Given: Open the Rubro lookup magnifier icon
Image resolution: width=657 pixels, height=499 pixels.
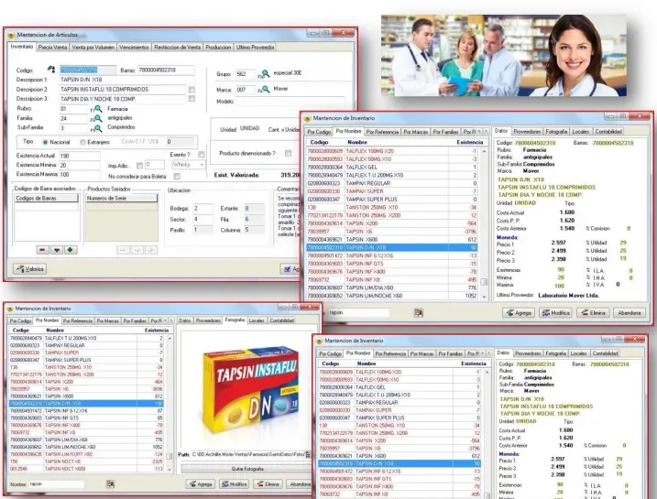Looking at the screenshot, I should coord(98,109).
